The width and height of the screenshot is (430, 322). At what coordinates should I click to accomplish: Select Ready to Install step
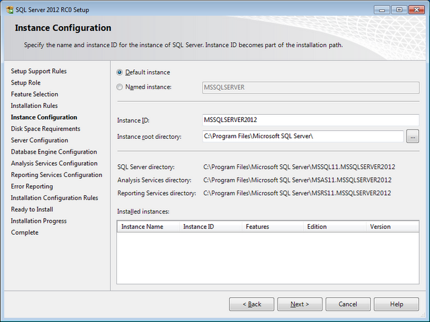pyautogui.click(x=32, y=209)
